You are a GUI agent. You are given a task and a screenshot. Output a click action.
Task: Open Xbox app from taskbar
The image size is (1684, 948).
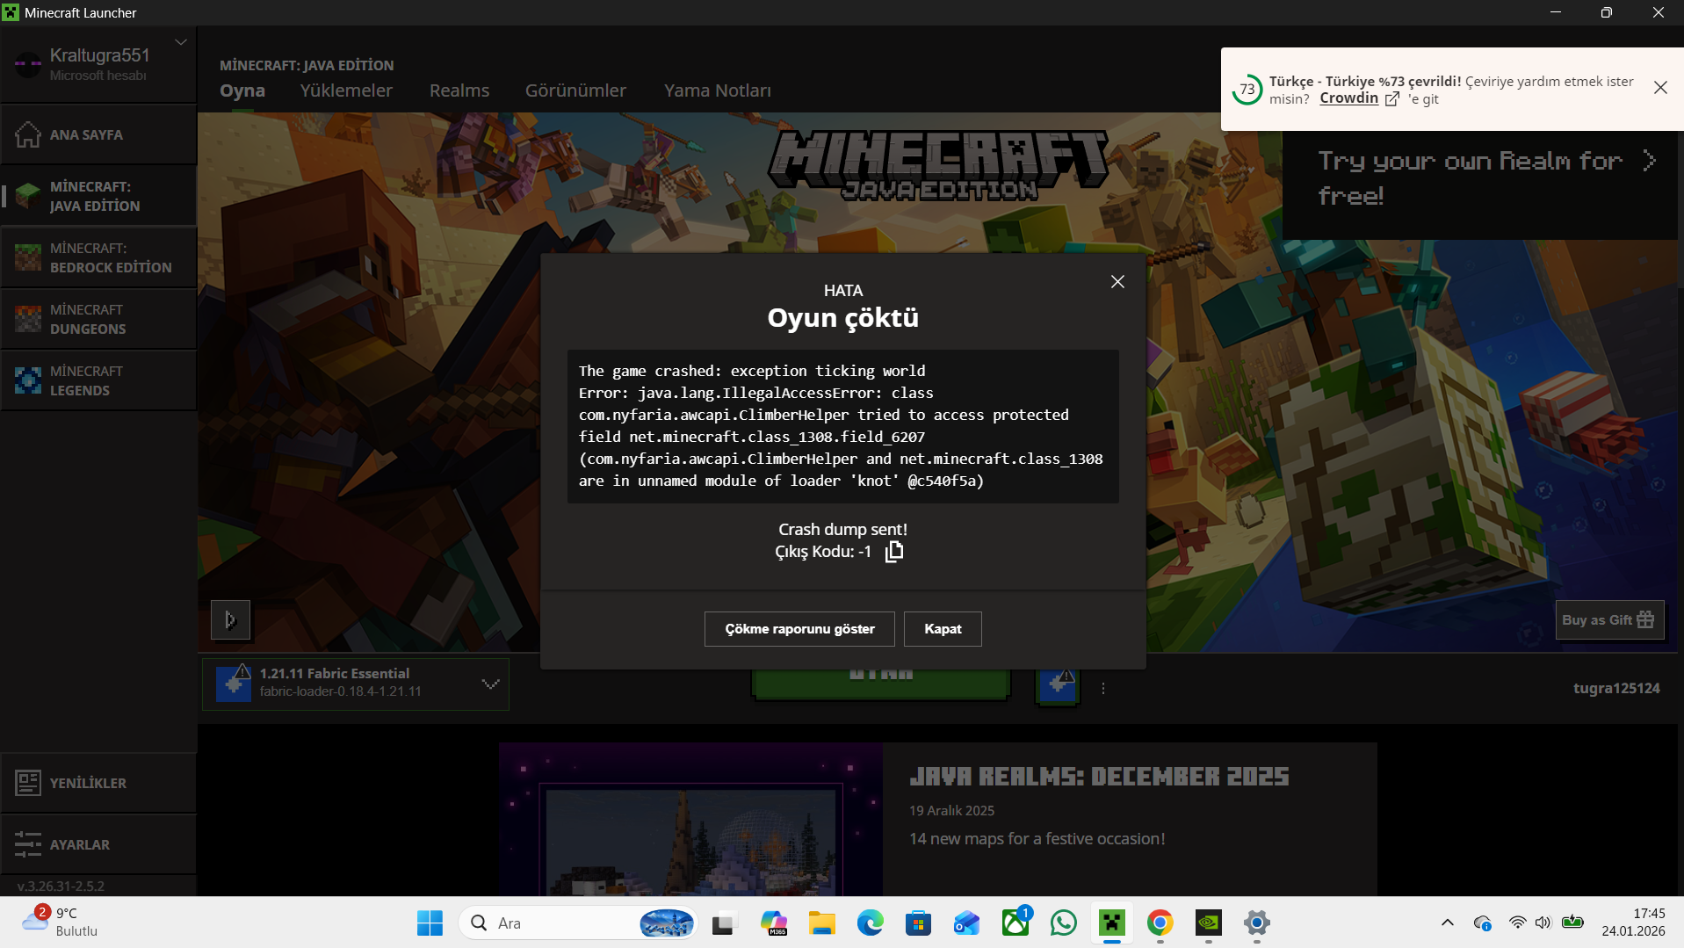(x=1015, y=923)
